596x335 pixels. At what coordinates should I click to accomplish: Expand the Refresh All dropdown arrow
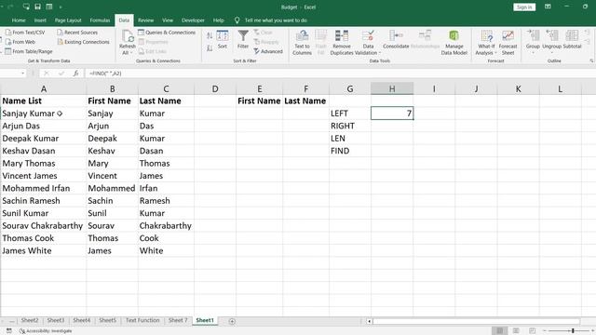(x=131, y=53)
